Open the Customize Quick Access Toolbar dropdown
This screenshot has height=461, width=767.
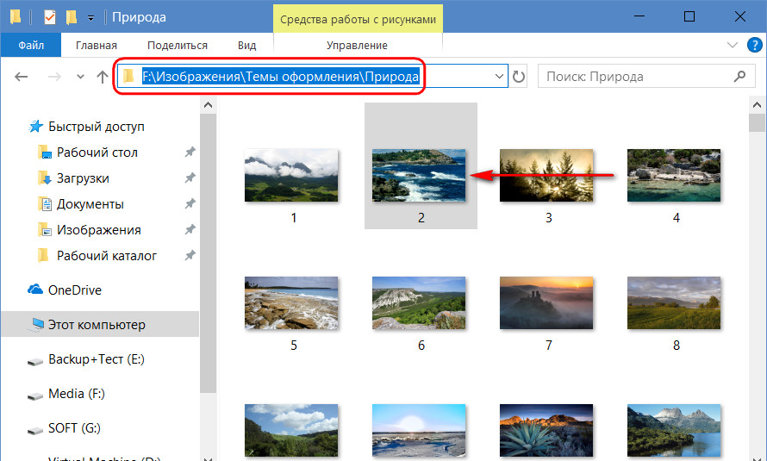tap(91, 18)
